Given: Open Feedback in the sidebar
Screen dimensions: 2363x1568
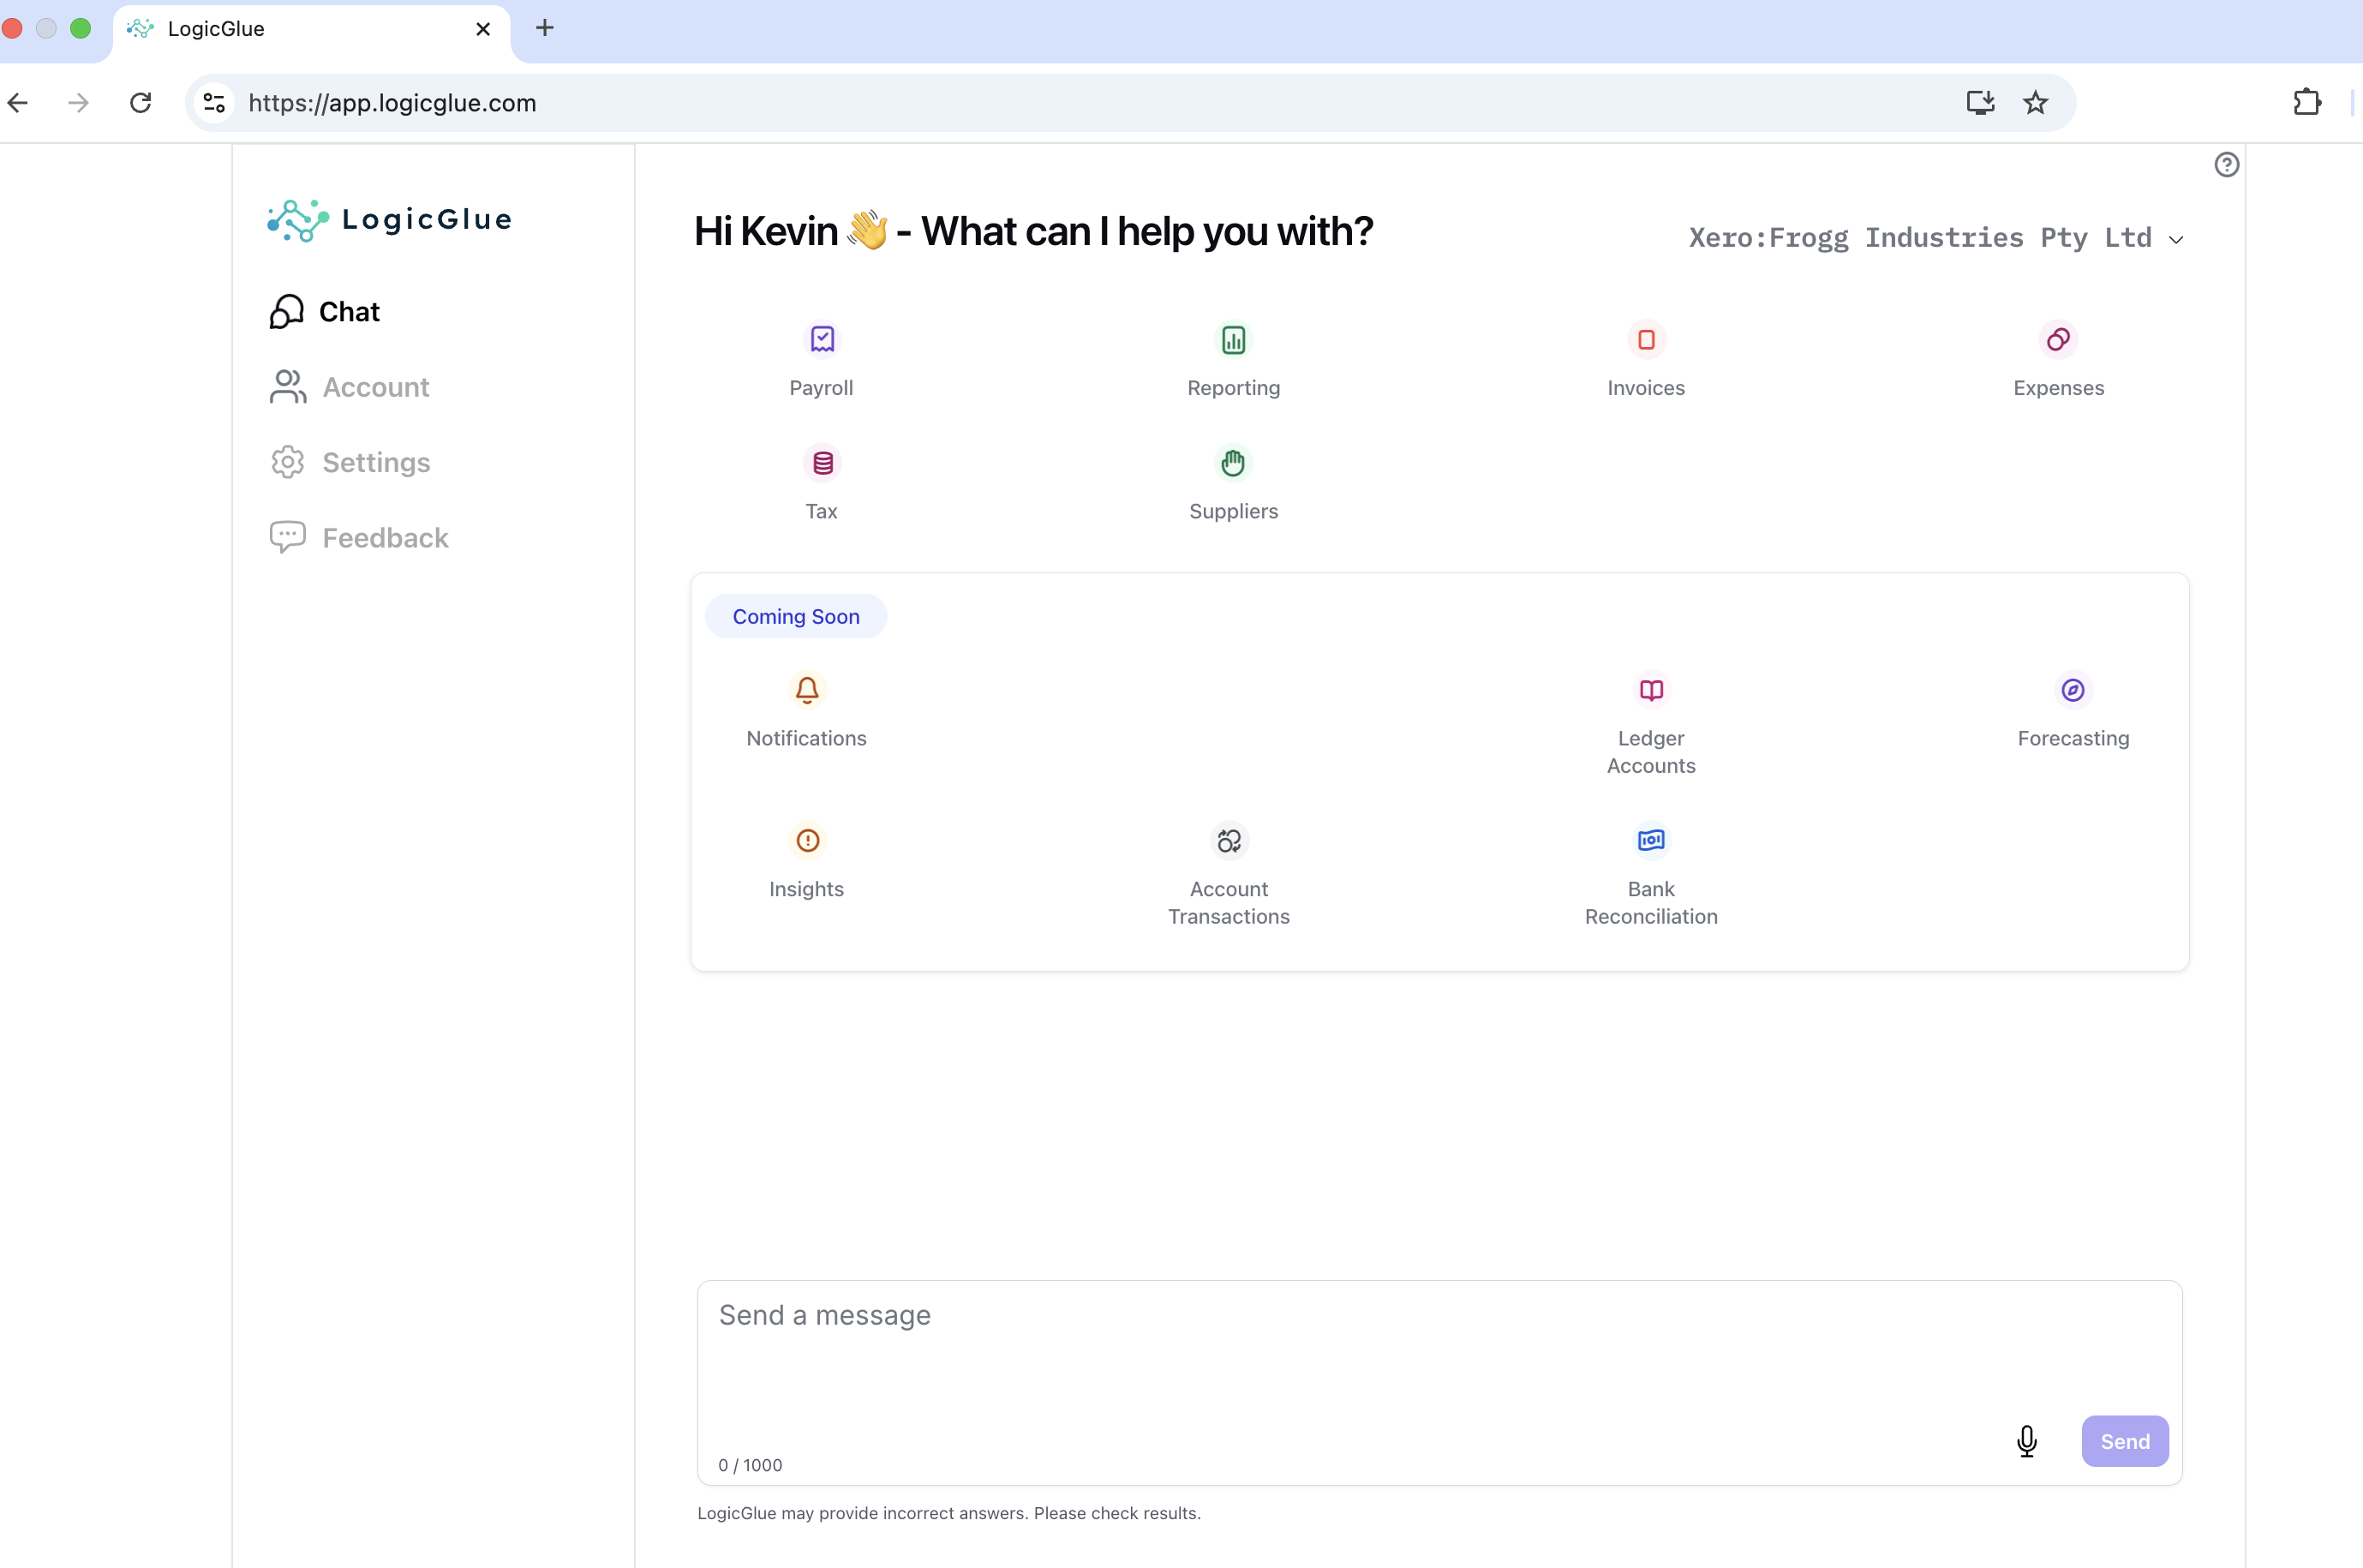Looking at the screenshot, I should point(359,538).
